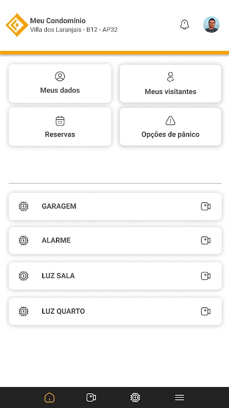Tap the chip icon beside GARAGEM
229x408 pixels.
23,207
